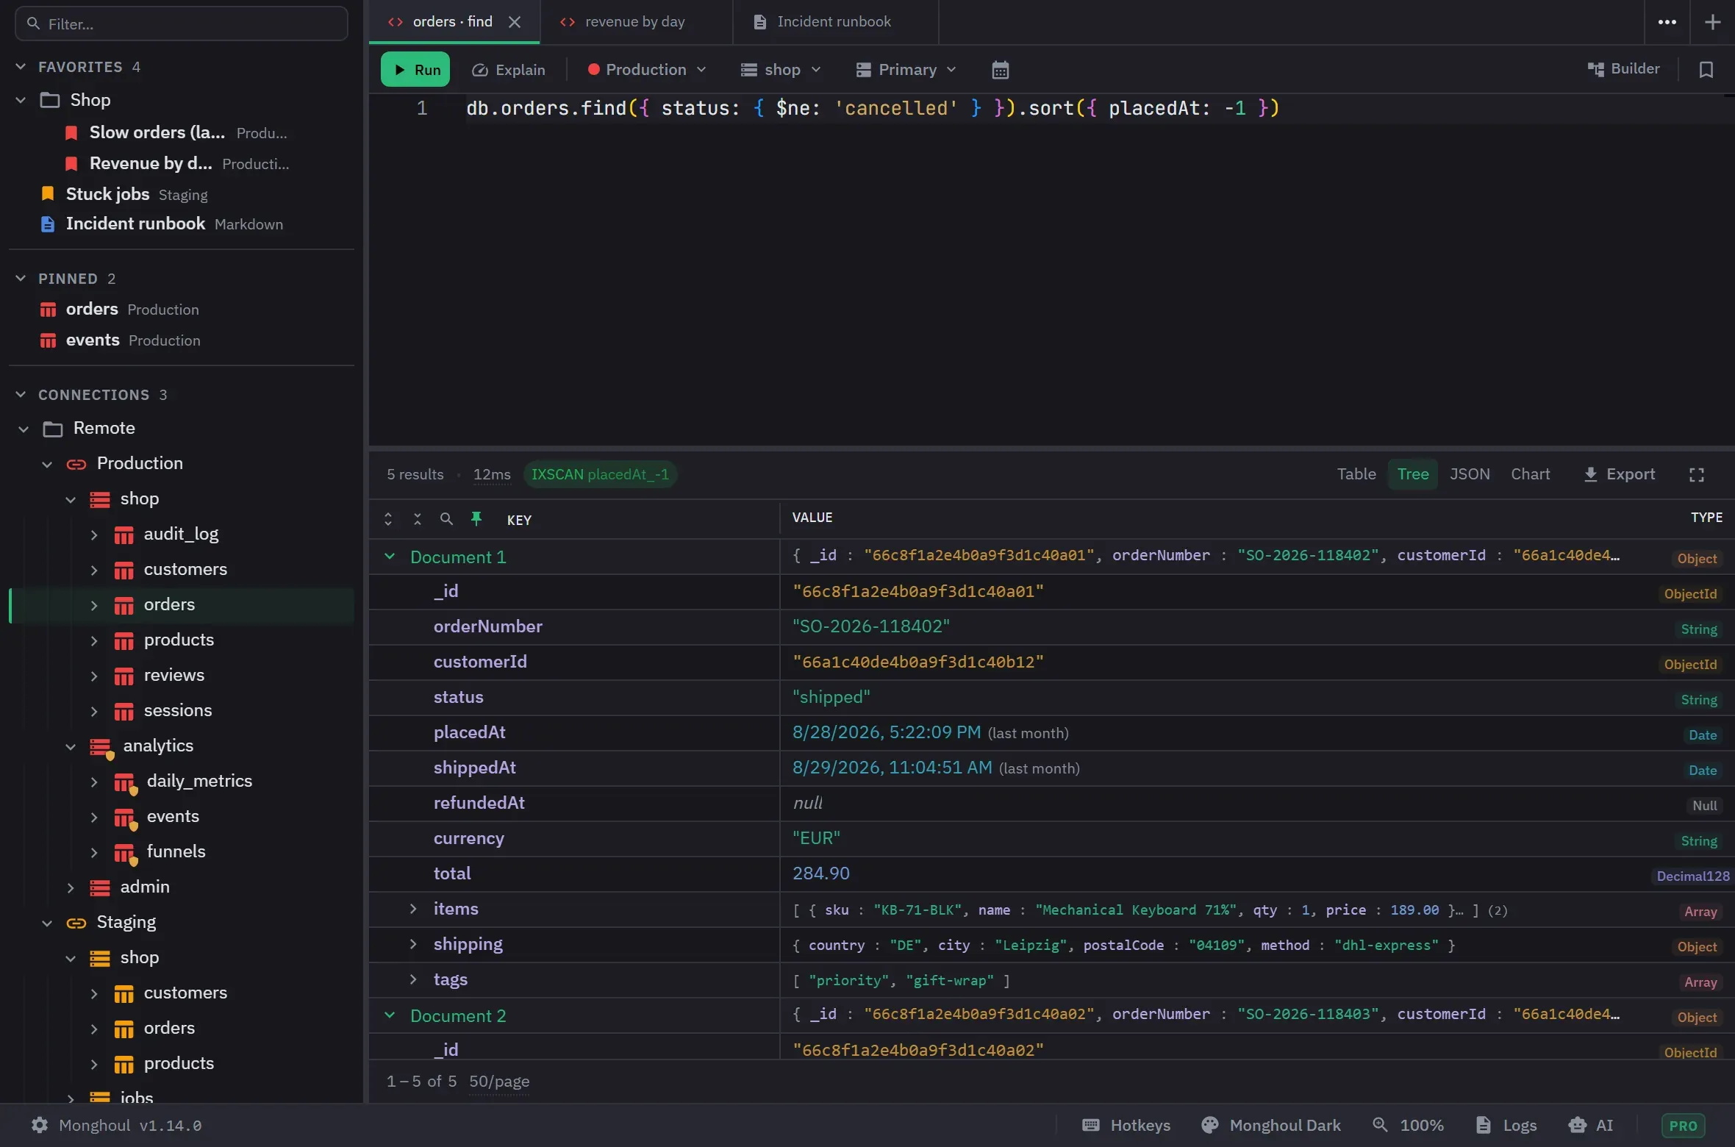Open the AI assistant in status bar
The height and width of the screenshot is (1147, 1735).
(1591, 1125)
